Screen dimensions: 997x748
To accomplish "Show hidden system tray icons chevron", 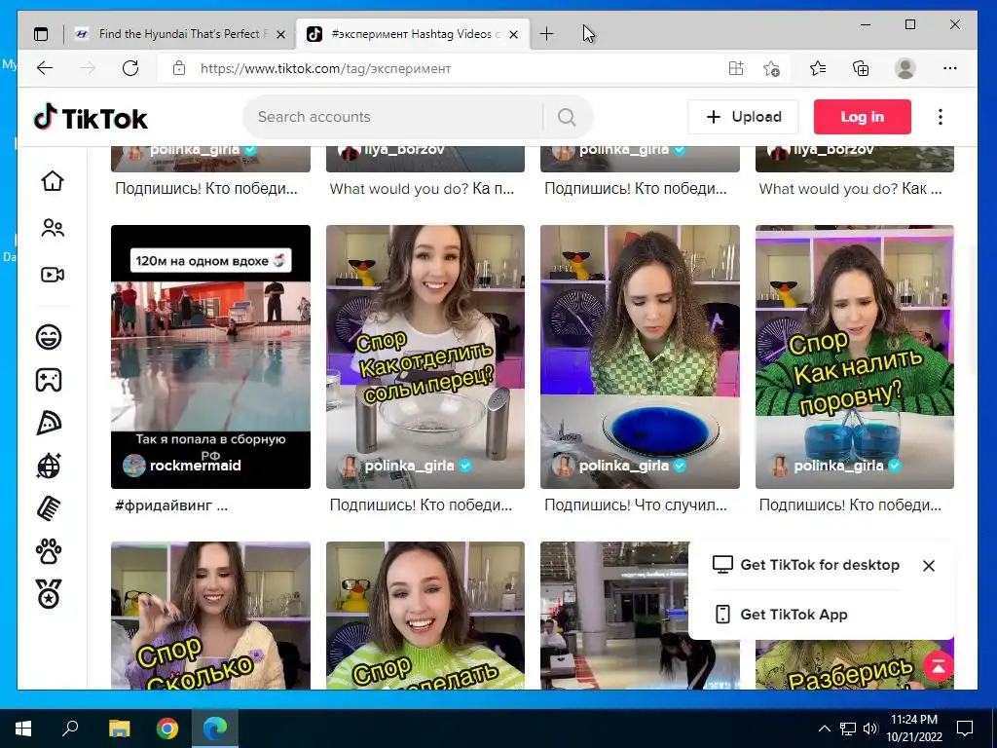I will click(824, 729).
